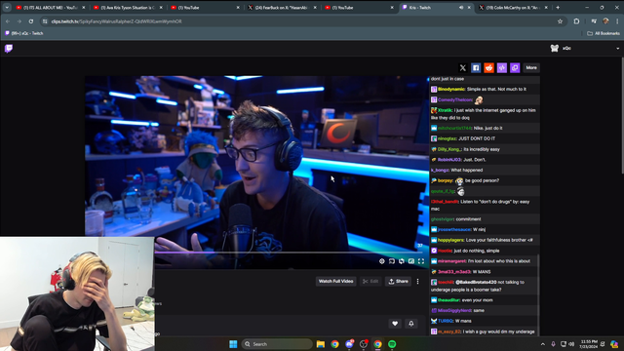Open the browser extensions icon
This screenshot has height=351, width=624.
pos(576,21)
